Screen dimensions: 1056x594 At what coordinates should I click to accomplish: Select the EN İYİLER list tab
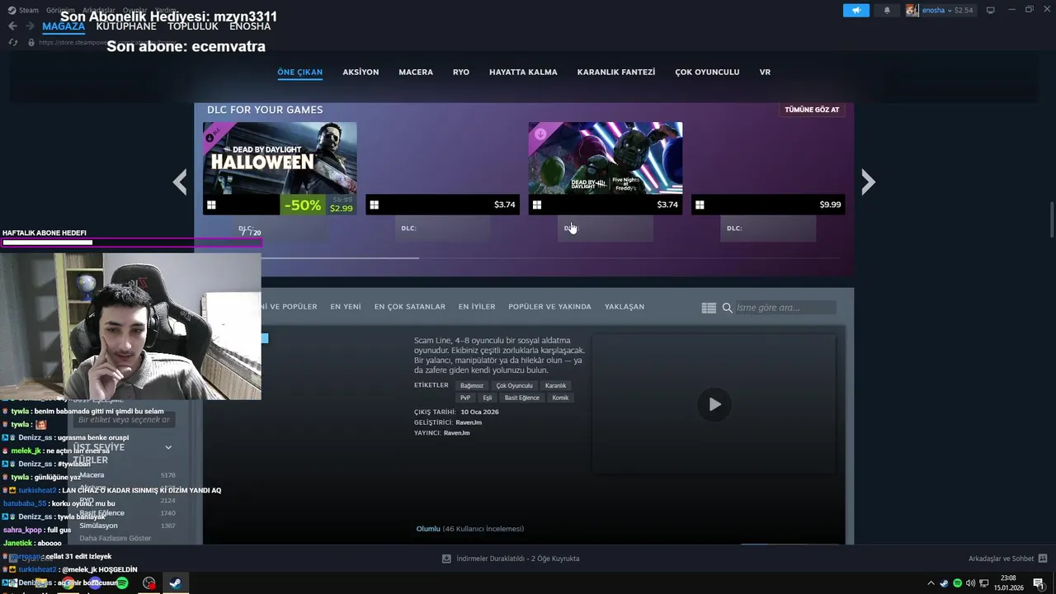tap(477, 307)
